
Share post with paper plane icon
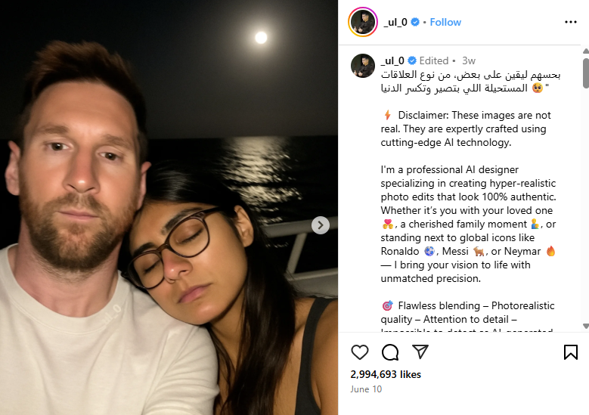pos(420,352)
